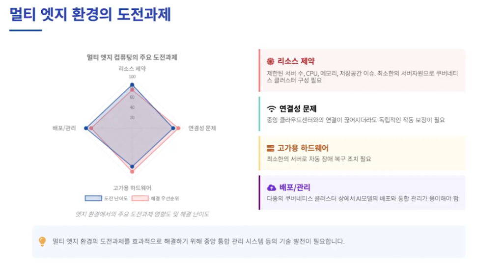Image resolution: width=503 pixels, height=264 pixels.
Task: Select the 리소스 제약 card heading
Action: point(296,61)
